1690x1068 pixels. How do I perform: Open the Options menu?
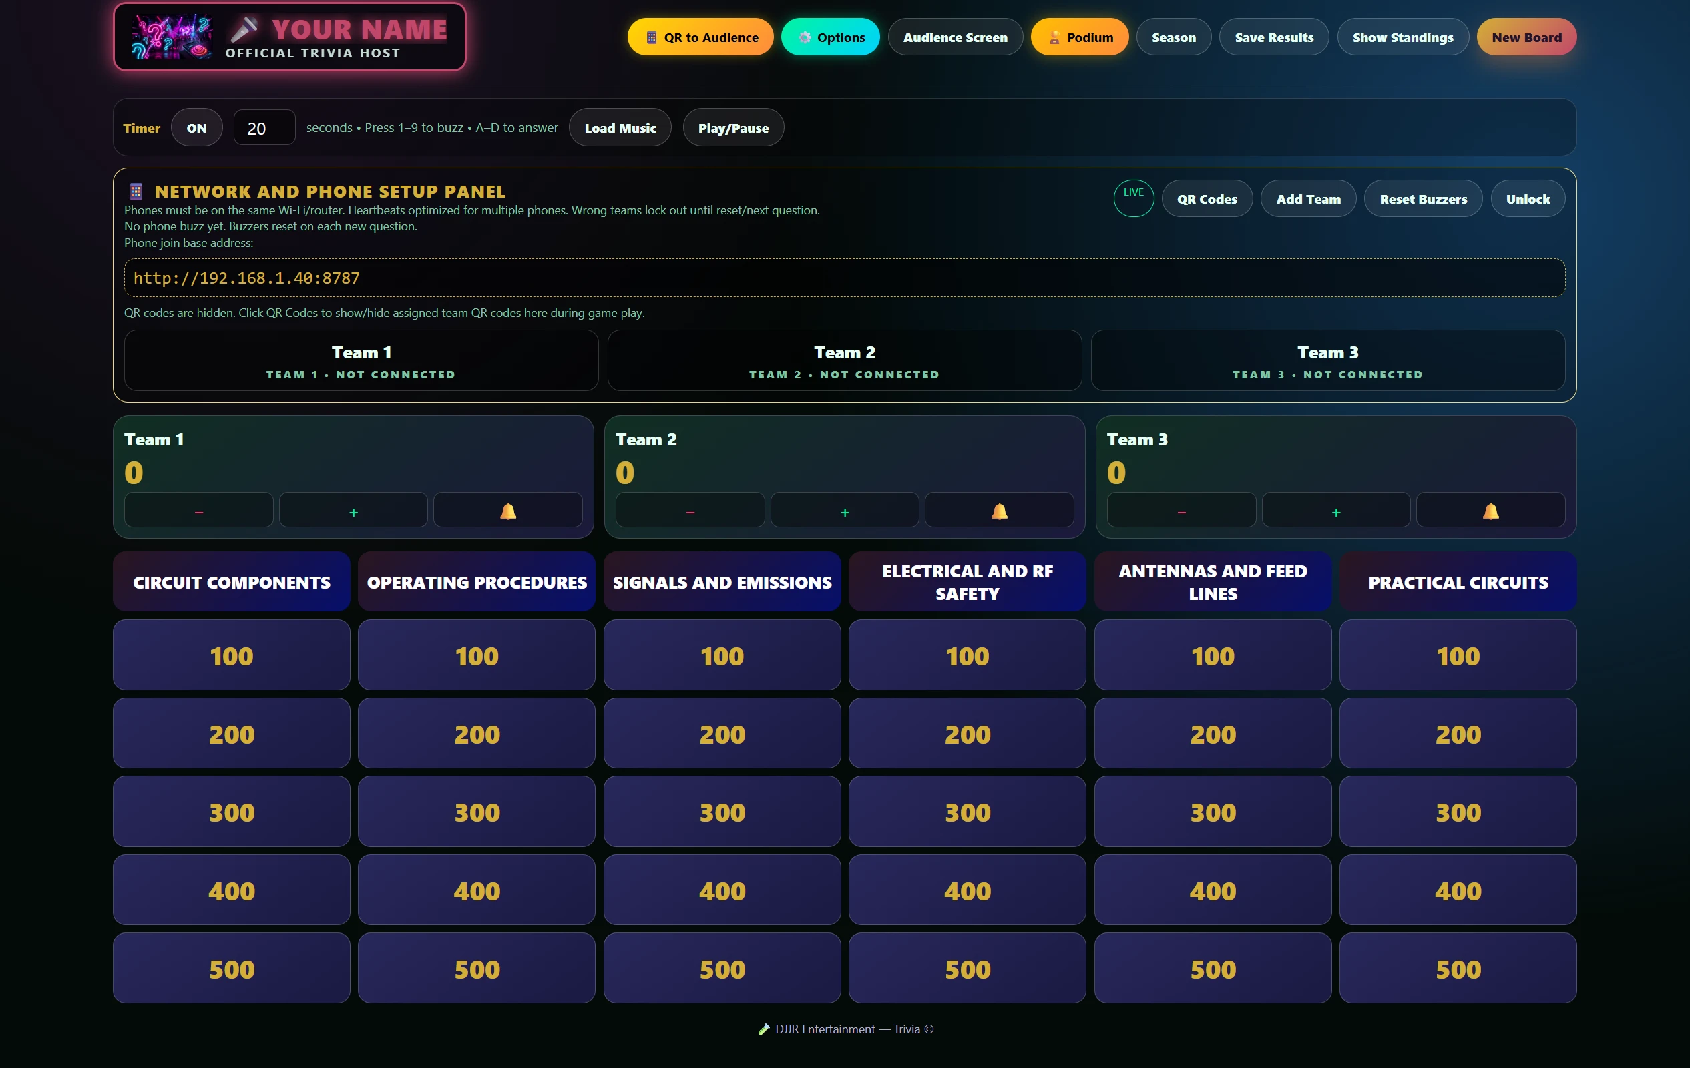830,37
